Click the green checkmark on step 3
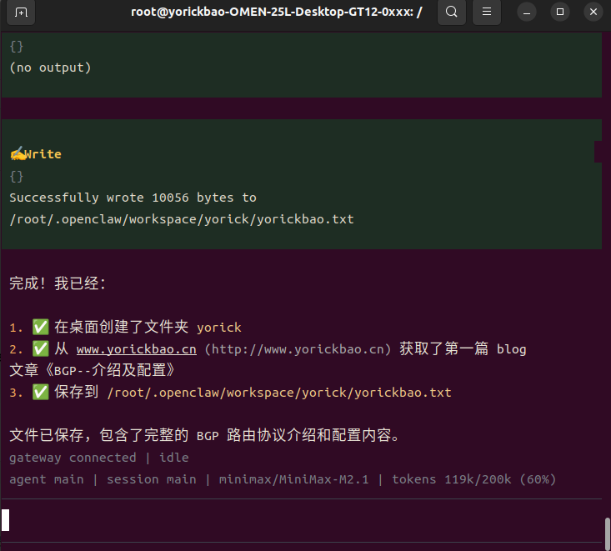The image size is (611, 551). click(x=40, y=392)
